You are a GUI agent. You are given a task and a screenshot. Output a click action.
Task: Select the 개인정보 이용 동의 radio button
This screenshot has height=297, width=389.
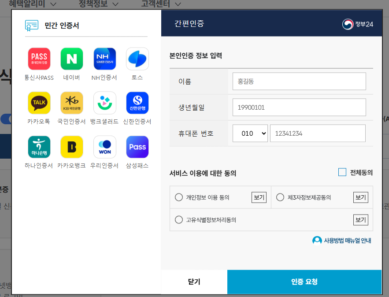point(178,197)
